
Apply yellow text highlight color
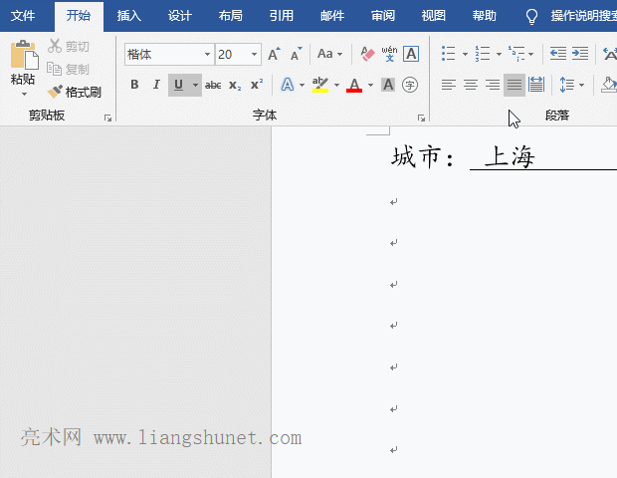click(320, 85)
